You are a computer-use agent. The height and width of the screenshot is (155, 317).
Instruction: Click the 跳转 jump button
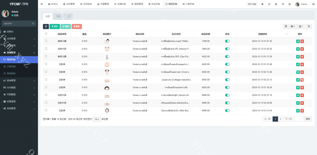(308, 119)
